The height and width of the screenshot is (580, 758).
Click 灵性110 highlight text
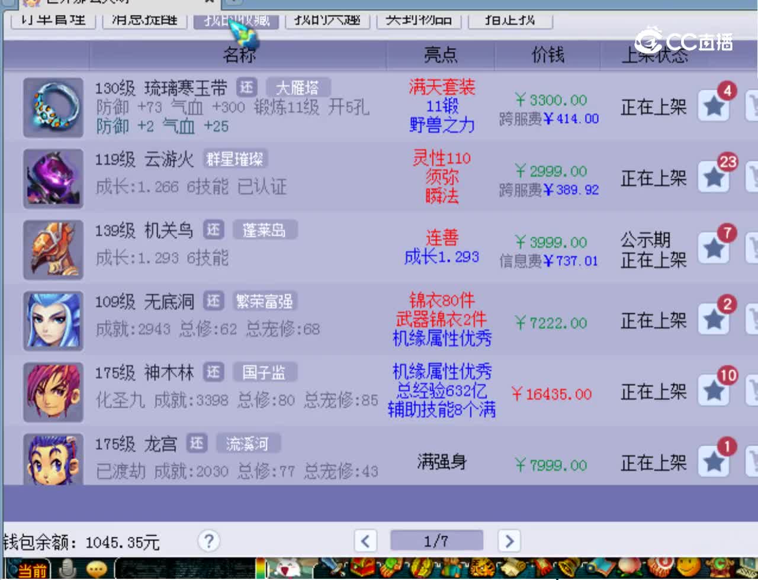pyautogui.click(x=442, y=158)
